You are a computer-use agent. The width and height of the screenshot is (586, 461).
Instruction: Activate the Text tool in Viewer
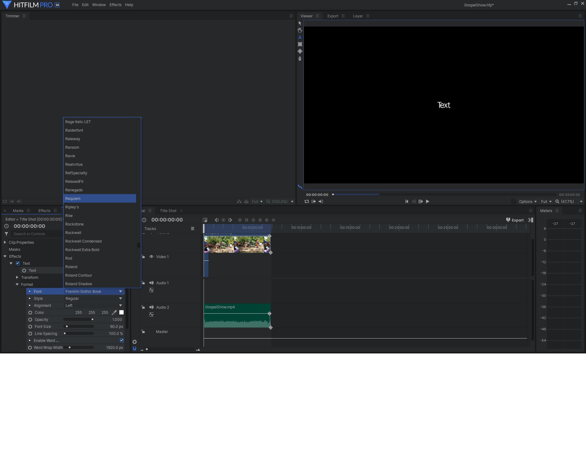coord(300,37)
